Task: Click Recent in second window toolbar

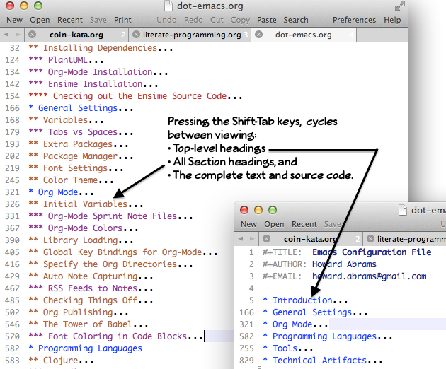Action: [x=304, y=224]
